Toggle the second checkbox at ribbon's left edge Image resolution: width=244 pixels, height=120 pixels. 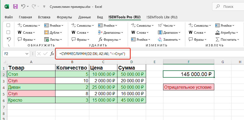8,32
